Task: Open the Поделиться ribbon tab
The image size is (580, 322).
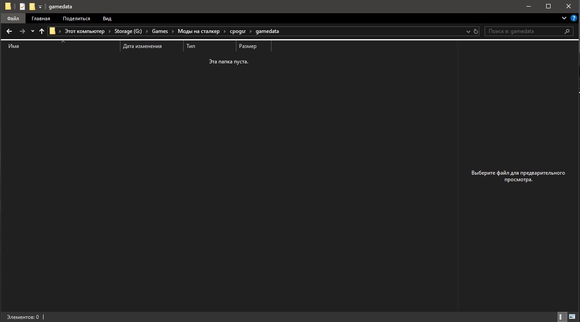Action: [76, 18]
